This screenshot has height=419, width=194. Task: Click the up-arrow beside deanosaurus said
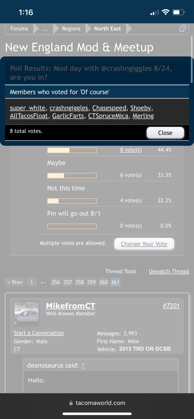[x=83, y=366]
